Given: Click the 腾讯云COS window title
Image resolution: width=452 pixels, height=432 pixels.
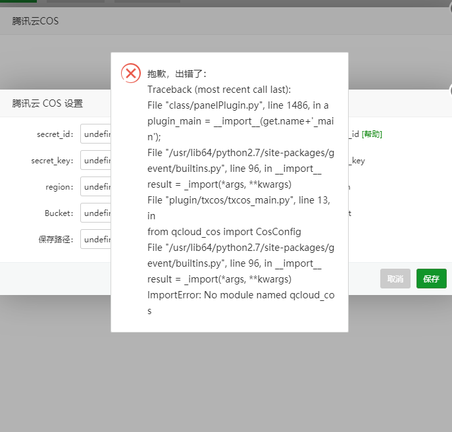Looking at the screenshot, I should pyautogui.click(x=35, y=21).
